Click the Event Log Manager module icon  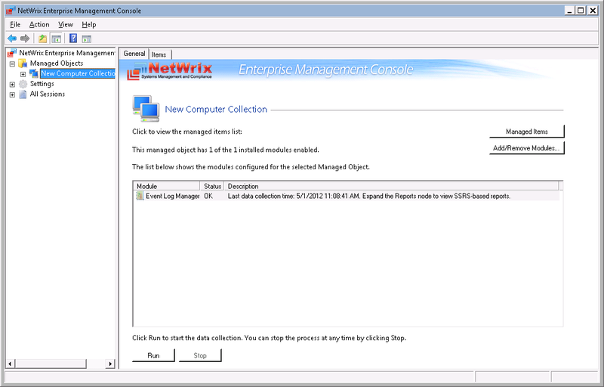(140, 196)
